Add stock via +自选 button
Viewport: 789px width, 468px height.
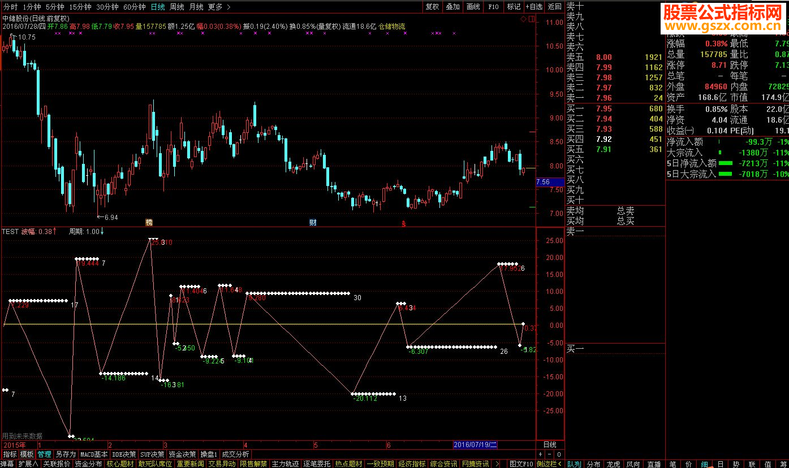tap(534, 7)
